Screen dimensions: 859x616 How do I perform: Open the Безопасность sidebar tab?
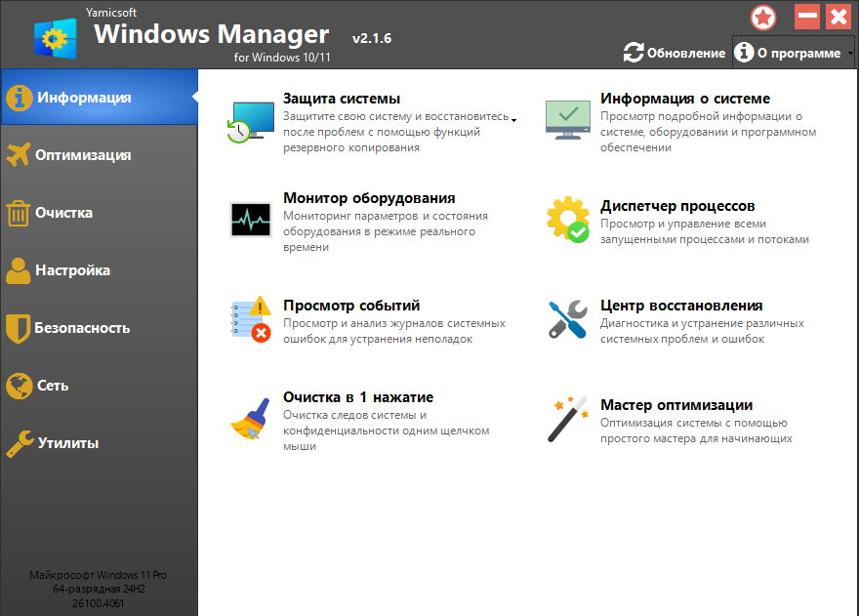pyautogui.click(x=100, y=328)
